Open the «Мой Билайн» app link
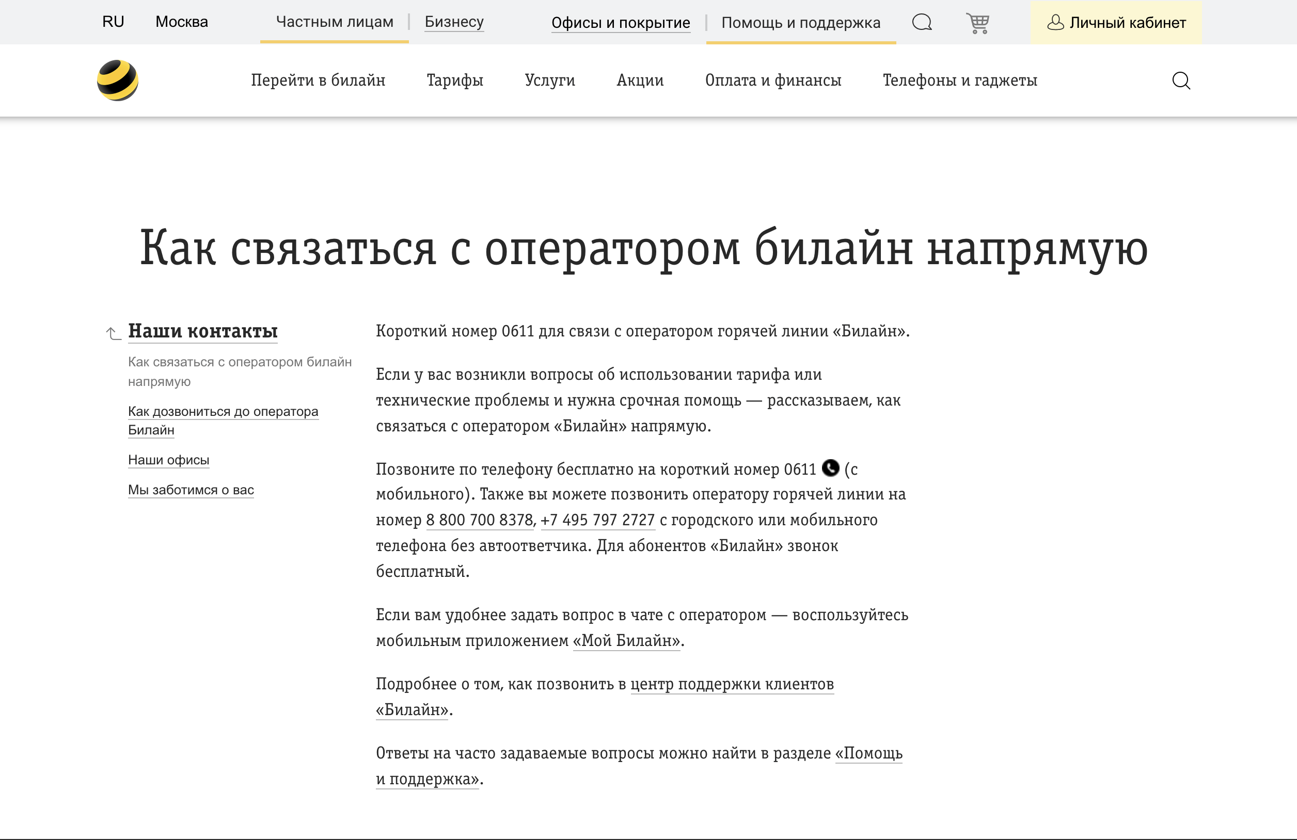This screenshot has height=840, width=1297. click(x=626, y=641)
